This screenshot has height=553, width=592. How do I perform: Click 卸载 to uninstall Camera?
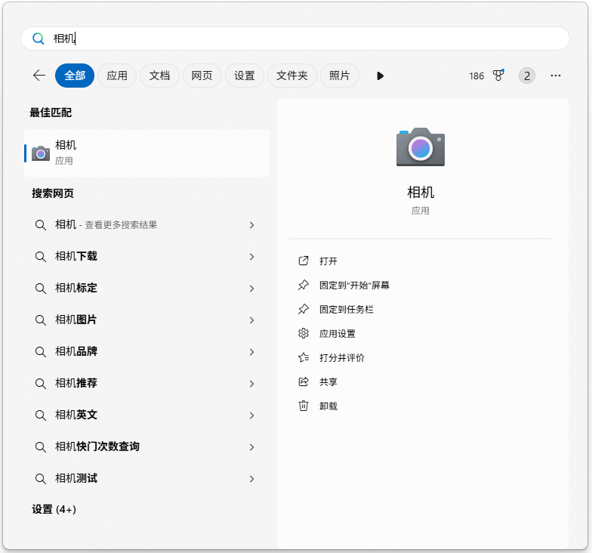(x=328, y=406)
